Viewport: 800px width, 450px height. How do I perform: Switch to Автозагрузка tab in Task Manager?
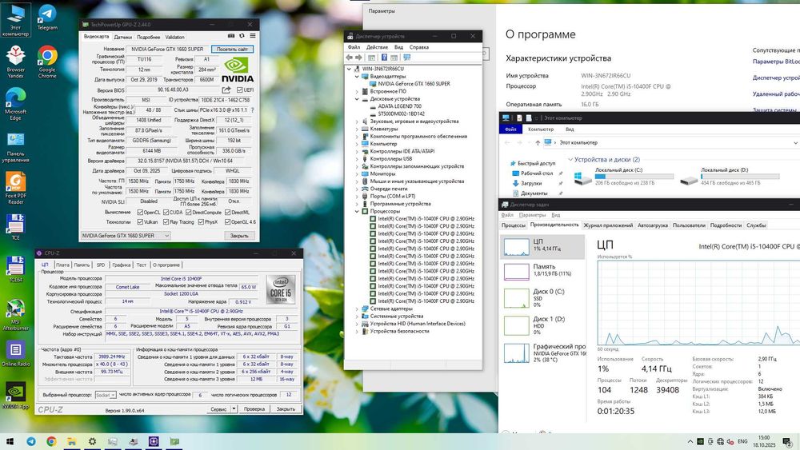click(653, 225)
